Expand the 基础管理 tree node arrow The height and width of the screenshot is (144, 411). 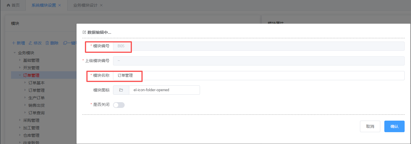[x=20, y=60]
